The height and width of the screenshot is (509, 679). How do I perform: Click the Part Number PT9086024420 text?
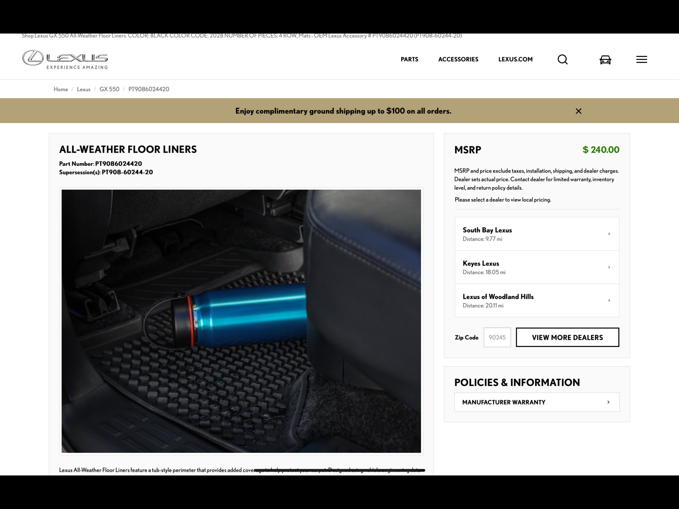(101, 164)
